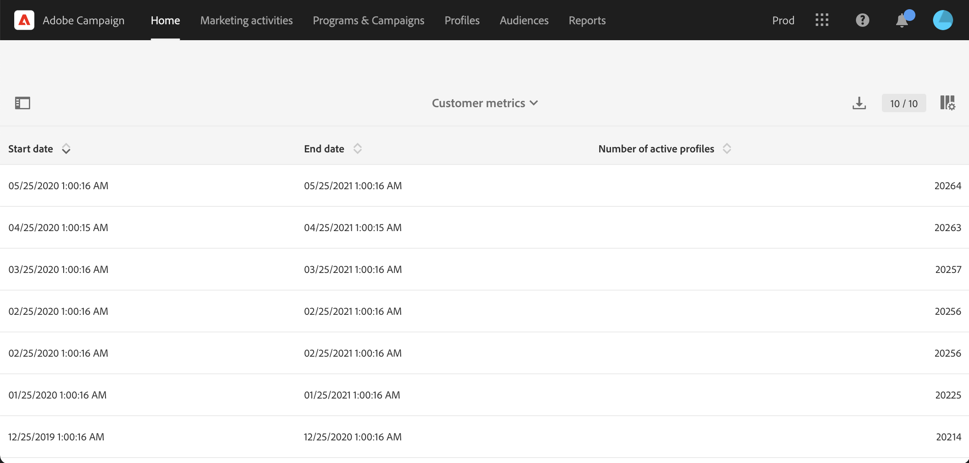The width and height of the screenshot is (969, 463).
Task: Sort by the End date arrows
Action: (357, 149)
